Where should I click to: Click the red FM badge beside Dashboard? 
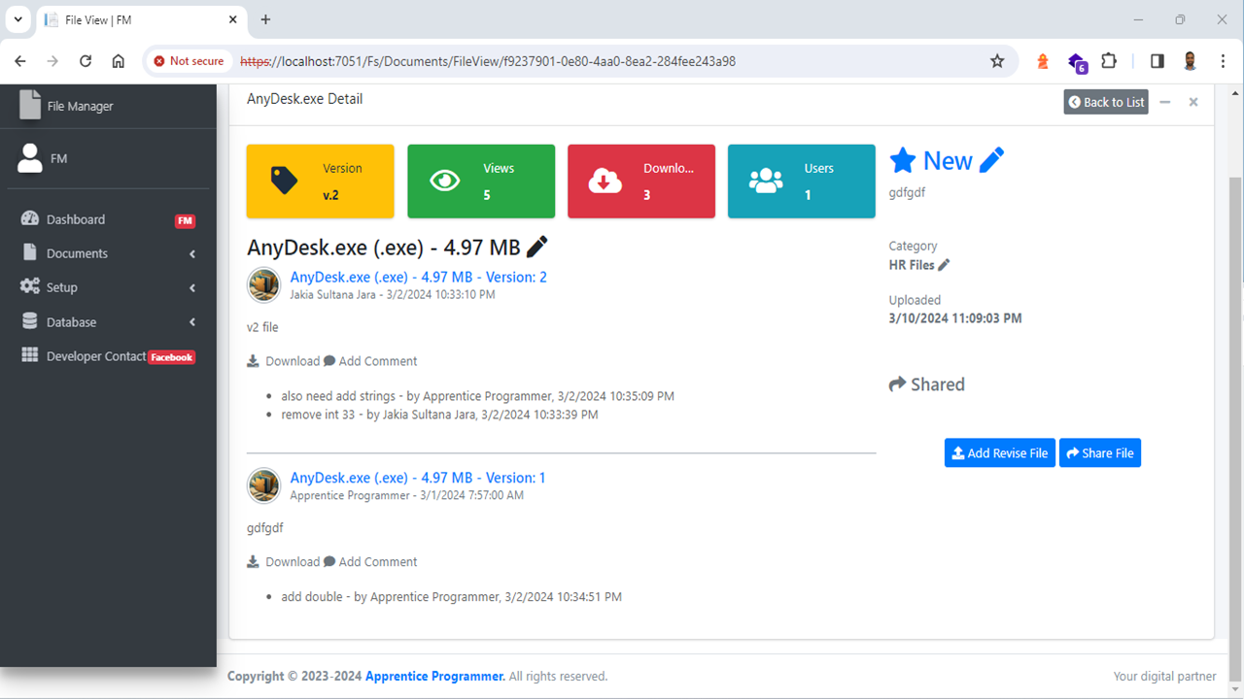[x=185, y=220]
